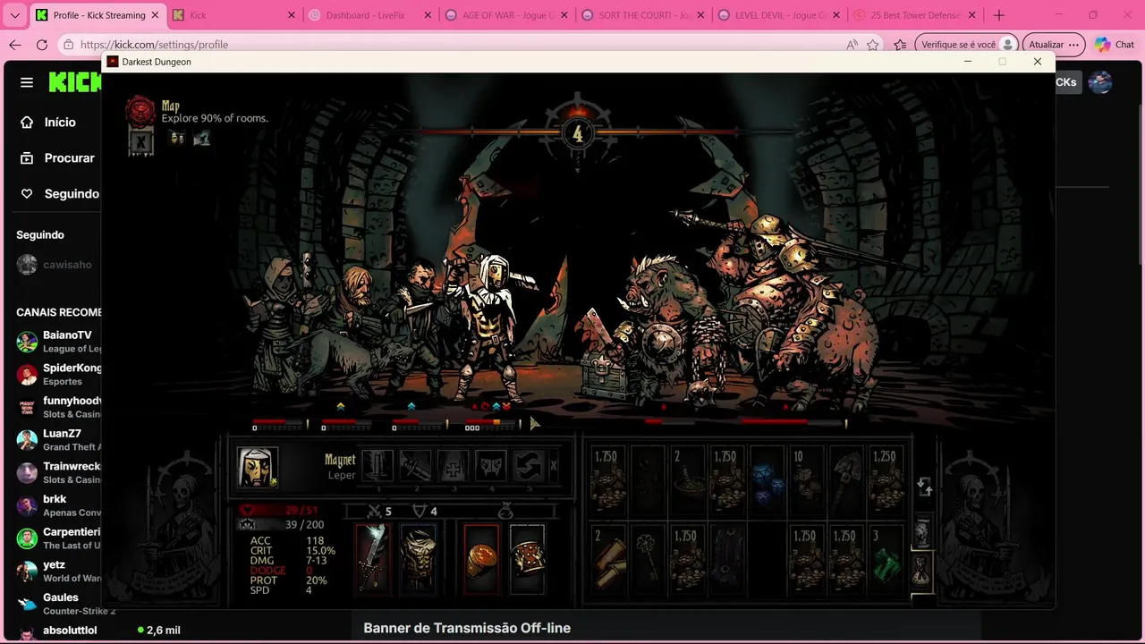Open a new browser tab with plus button

tap(998, 15)
